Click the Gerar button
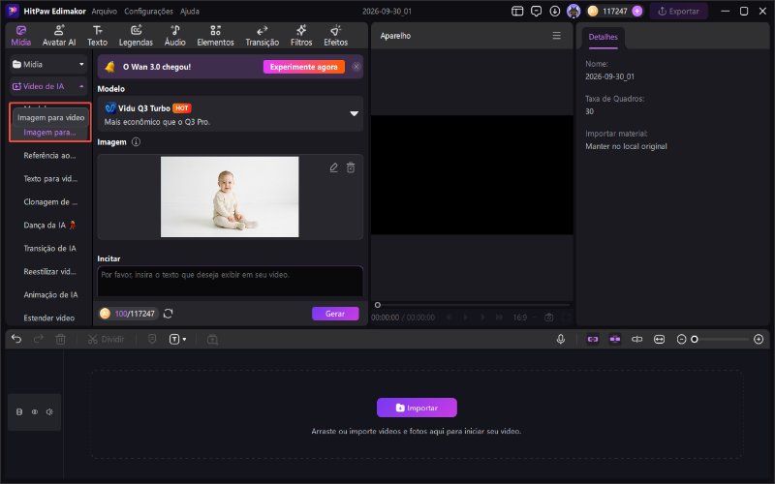Screen dimensions: 775x484 pos(335,314)
